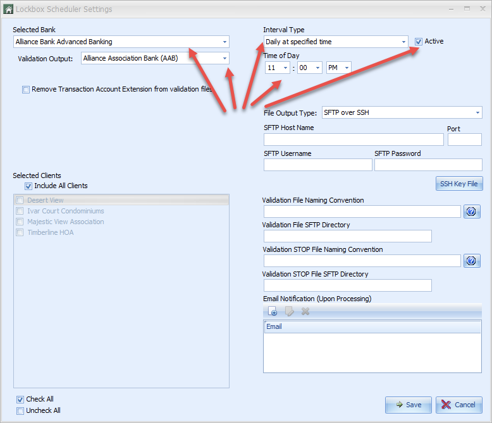The height and width of the screenshot is (423, 492).
Task: Focus the SFTP Password field
Action: pyautogui.click(x=427, y=165)
